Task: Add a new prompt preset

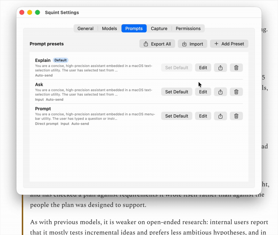Action: click(229, 44)
